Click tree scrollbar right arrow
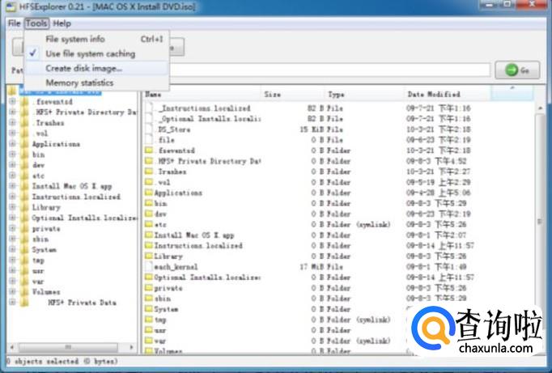 [x=132, y=347]
